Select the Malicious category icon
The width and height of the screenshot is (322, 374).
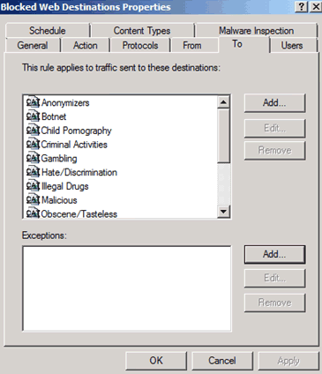coord(33,200)
